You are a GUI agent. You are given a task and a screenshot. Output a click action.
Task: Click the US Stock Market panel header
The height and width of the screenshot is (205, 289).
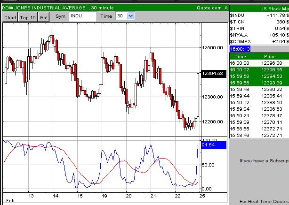[x=271, y=9]
